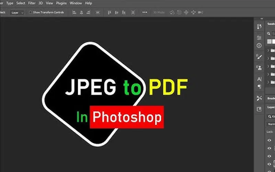Click the align right edges icon
The width and height of the screenshot is (275, 172).
click(x=88, y=12)
